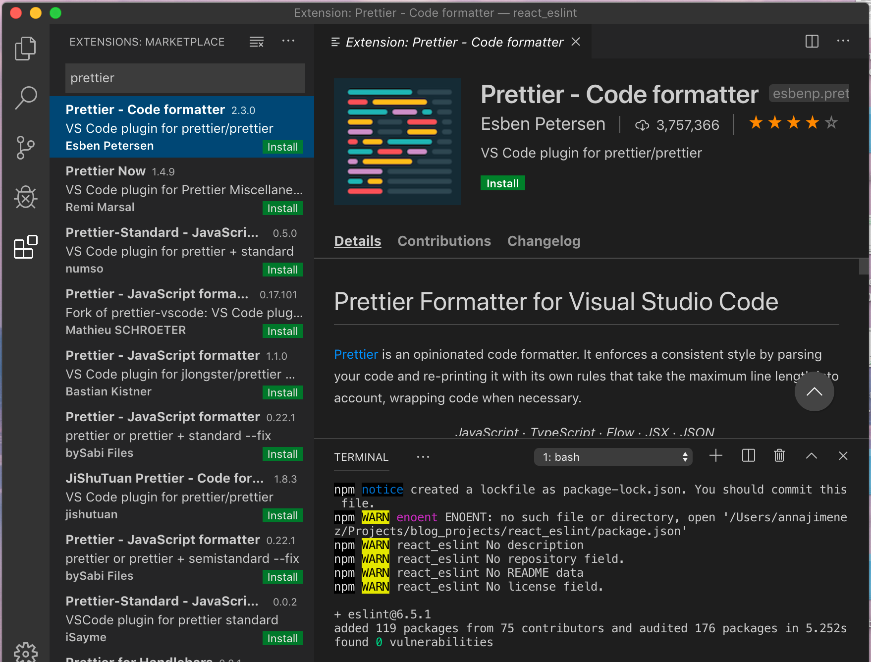Viewport: 871px width, 662px height.
Task: Click the Extensions icon in activity bar
Action: [25, 247]
